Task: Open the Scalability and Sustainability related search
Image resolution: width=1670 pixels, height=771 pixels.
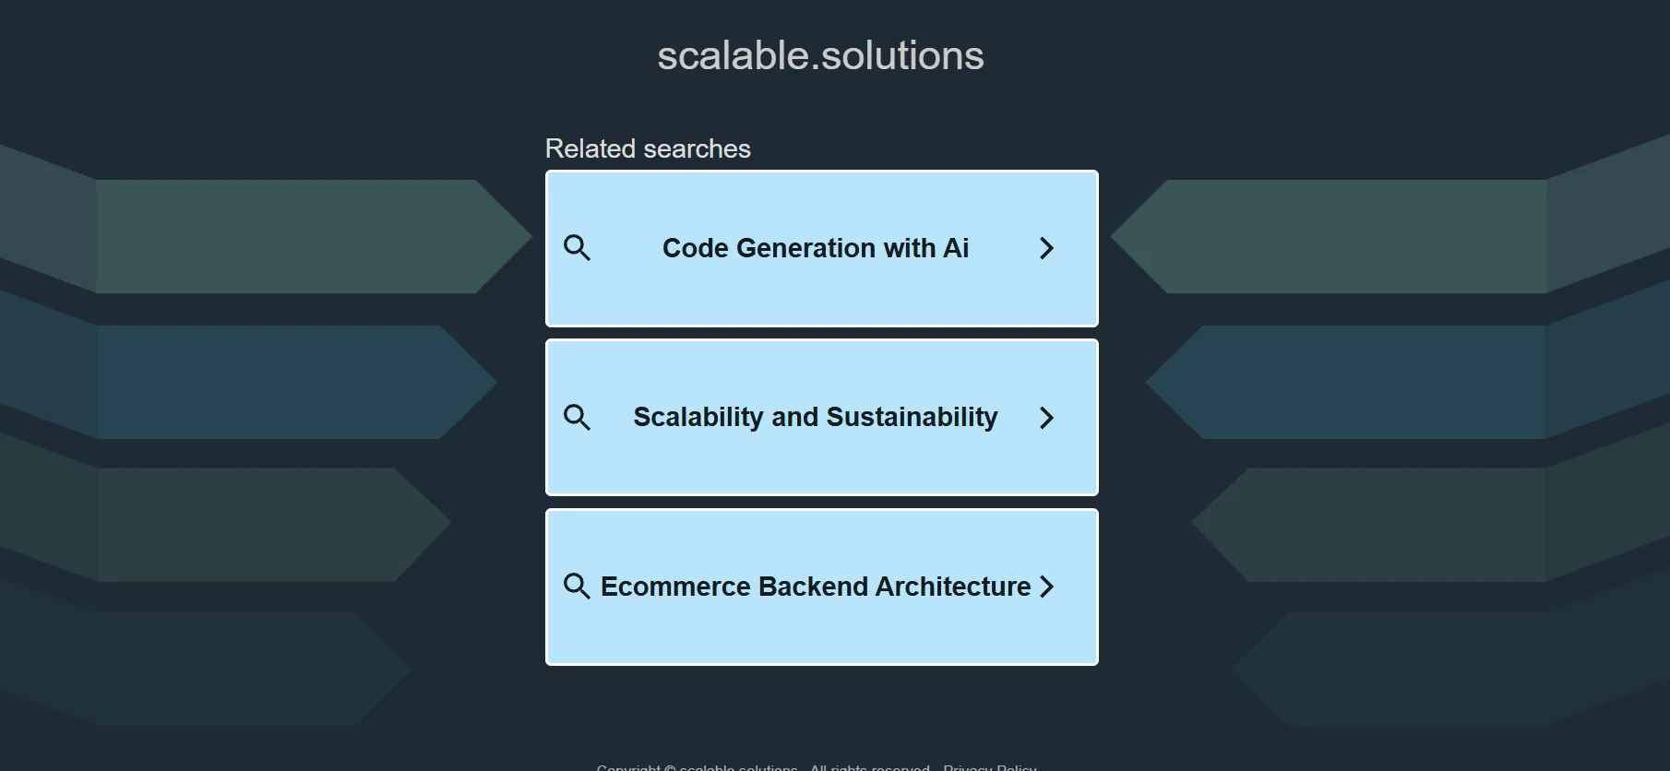Action: tap(816, 418)
